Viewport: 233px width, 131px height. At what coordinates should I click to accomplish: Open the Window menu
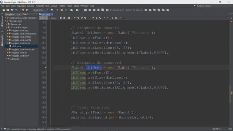tap(84, 6)
